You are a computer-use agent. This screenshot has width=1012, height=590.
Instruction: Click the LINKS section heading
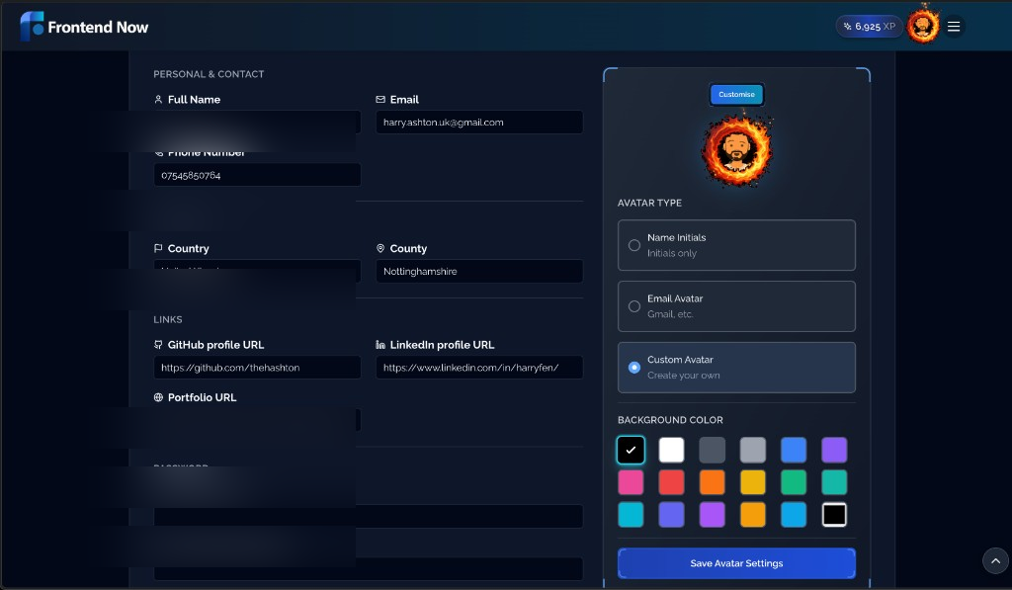click(x=168, y=319)
